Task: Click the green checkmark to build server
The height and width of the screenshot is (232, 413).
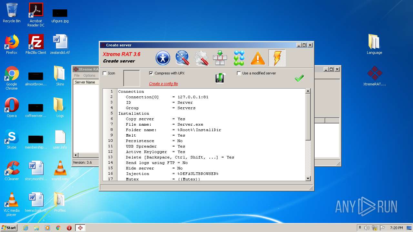Action: [x=299, y=78]
